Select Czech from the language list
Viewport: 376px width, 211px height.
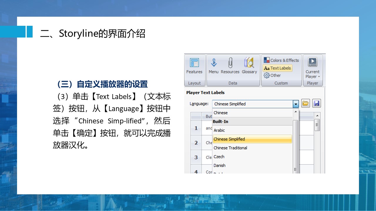219,157
